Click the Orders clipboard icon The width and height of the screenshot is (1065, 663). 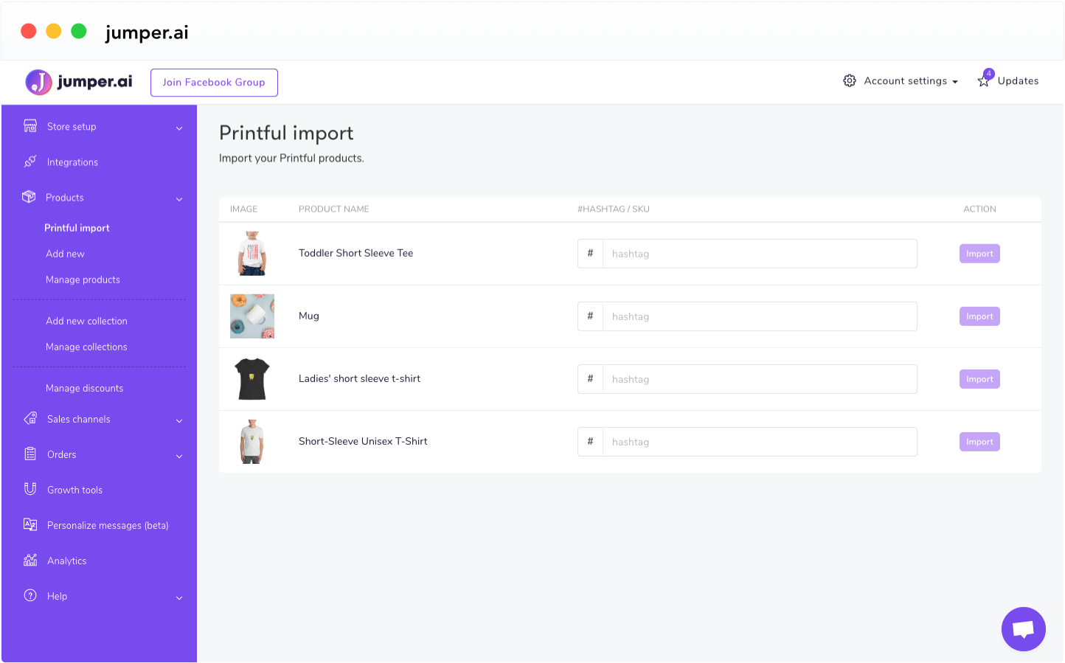point(30,454)
